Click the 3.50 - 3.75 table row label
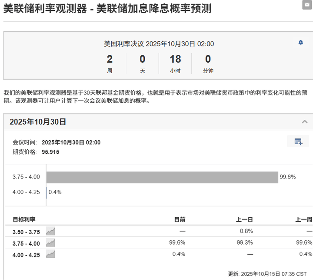This screenshot has width=313, height=280. click(x=26, y=232)
